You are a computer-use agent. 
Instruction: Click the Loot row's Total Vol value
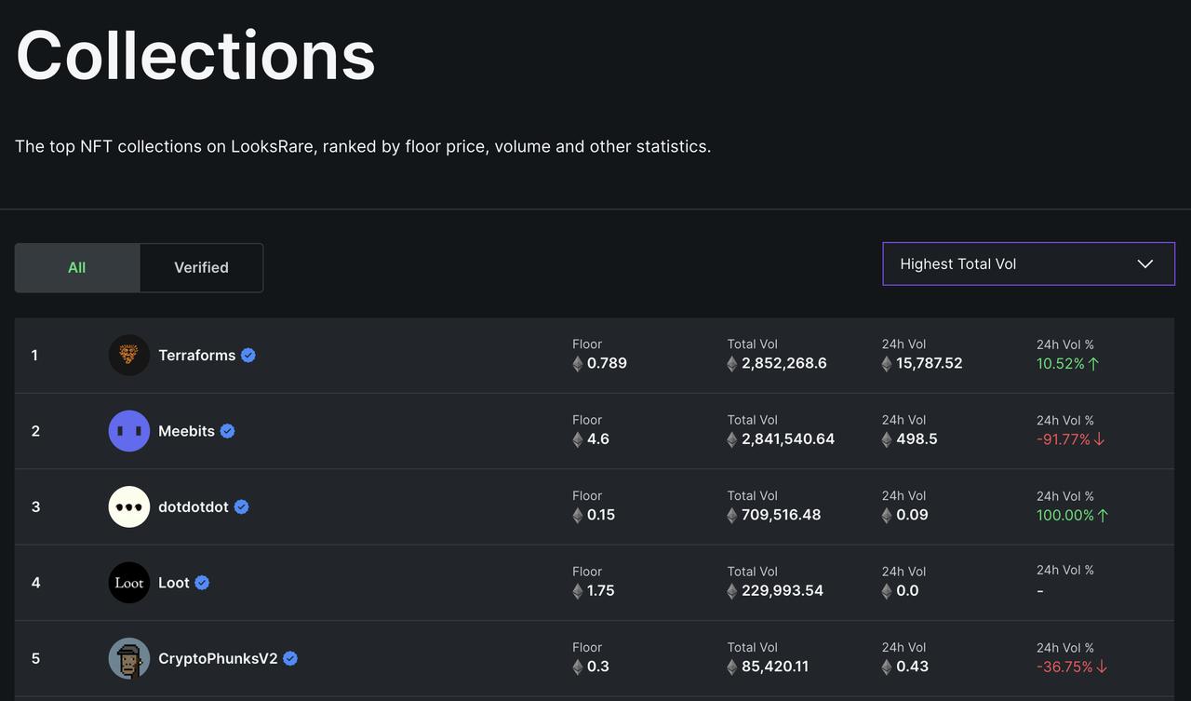[x=782, y=591]
